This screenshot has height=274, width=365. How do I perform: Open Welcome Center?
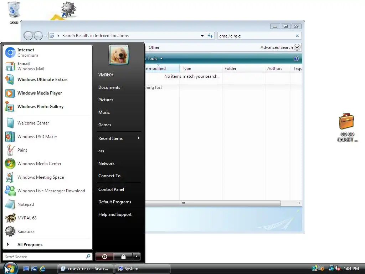coord(48,123)
